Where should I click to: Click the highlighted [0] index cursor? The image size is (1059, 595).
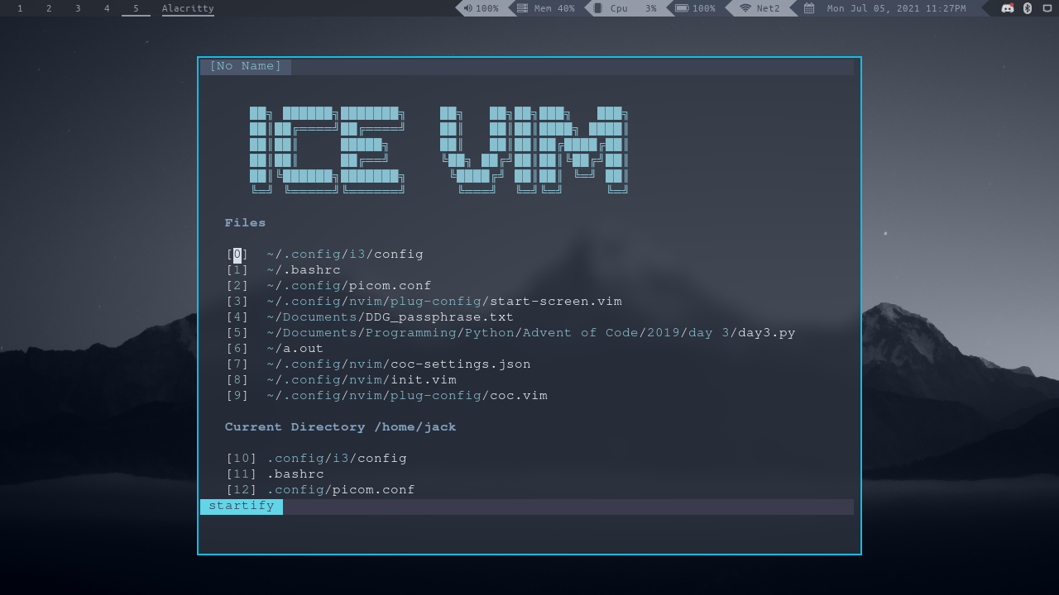237,255
